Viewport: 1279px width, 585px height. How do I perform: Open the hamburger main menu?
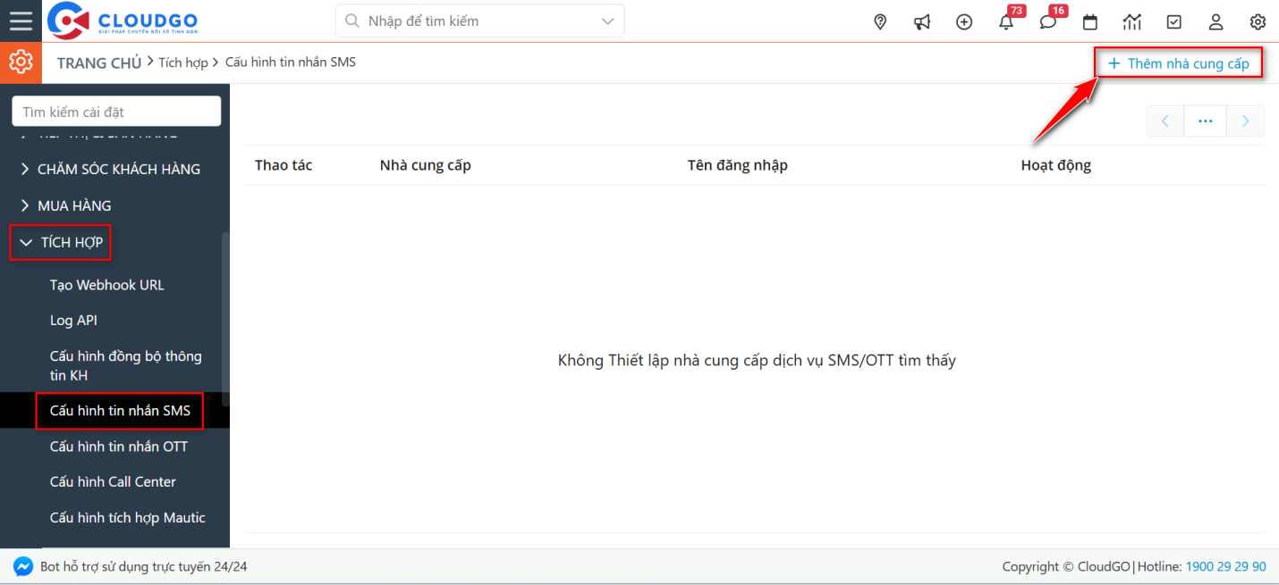tap(21, 21)
